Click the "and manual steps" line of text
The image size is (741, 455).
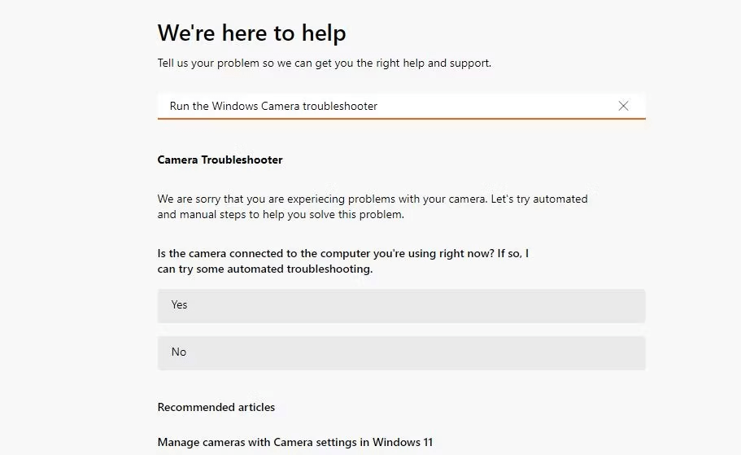tap(281, 215)
